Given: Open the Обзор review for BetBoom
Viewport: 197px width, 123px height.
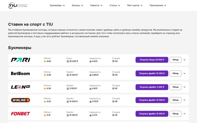Looking at the screenshot, I should click(x=175, y=74).
